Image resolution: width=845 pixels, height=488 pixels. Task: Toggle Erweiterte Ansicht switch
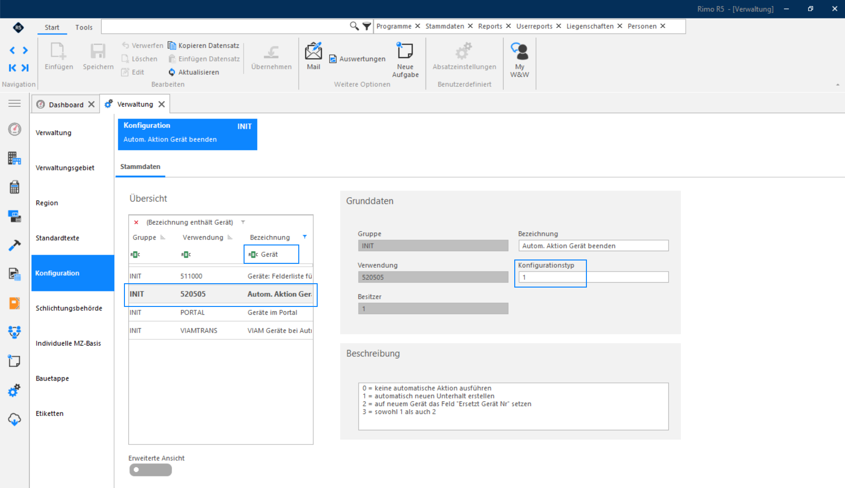[151, 470]
